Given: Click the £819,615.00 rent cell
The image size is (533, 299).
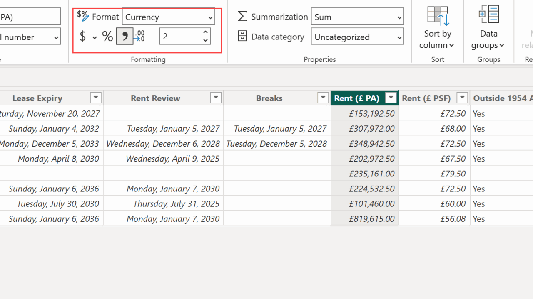Looking at the screenshot, I should point(371,218).
